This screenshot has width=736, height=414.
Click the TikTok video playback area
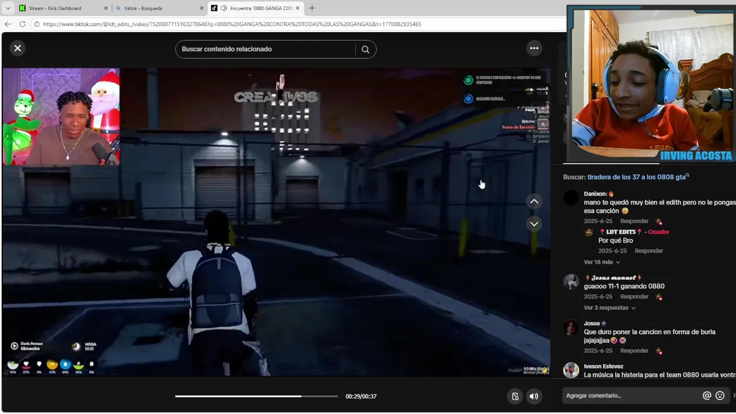tap(276, 222)
